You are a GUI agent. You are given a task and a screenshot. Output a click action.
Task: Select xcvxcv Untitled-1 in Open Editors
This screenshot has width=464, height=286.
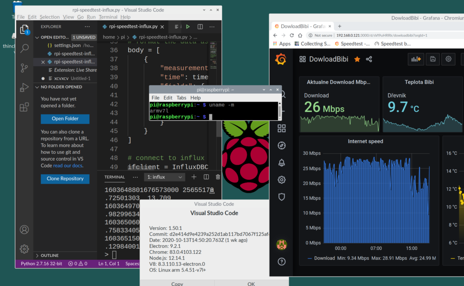[x=66, y=78]
